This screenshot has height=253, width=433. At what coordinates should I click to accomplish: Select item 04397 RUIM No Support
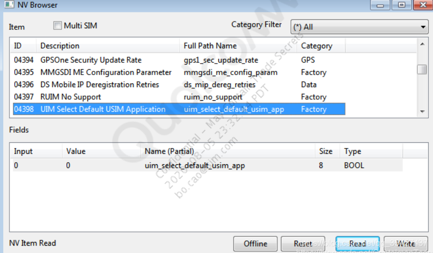pos(179,97)
